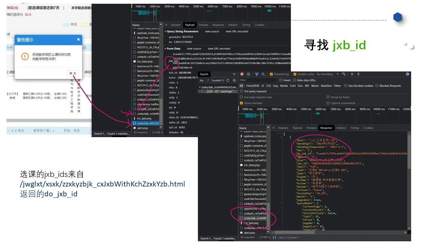The width and height of the screenshot is (436, 245).
Task: Click the export HAR download icon
Action: click(x=358, y=74)
